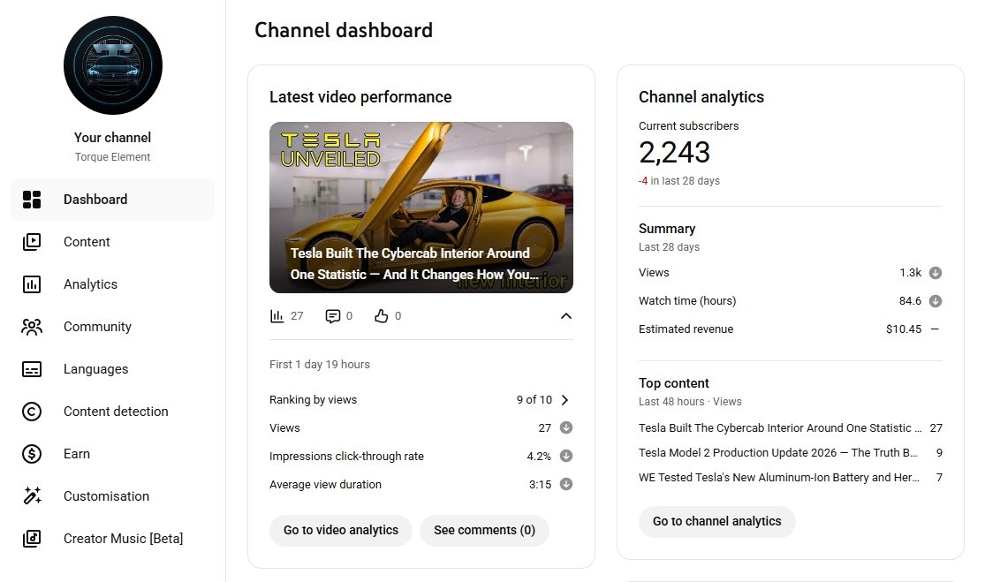This screenshot has height=582, width=985.
Task: Click the Creator Music library icon
Action: pyautogui.click(x=32, y=539)
